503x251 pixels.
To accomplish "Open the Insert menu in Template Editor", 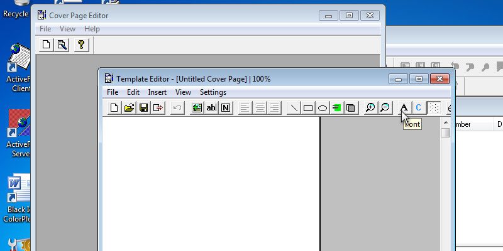I will 157,92.
